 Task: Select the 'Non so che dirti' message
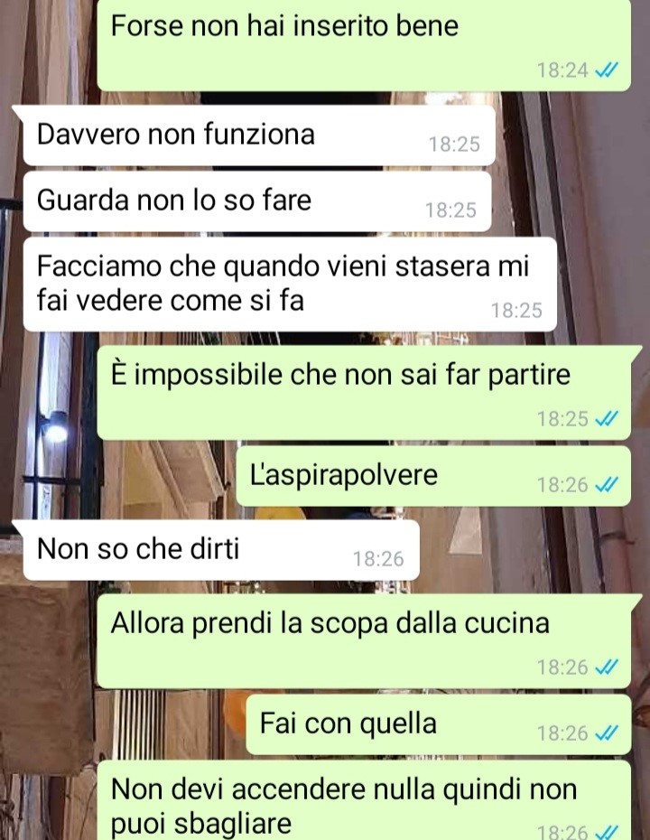(x=221, y=550)
